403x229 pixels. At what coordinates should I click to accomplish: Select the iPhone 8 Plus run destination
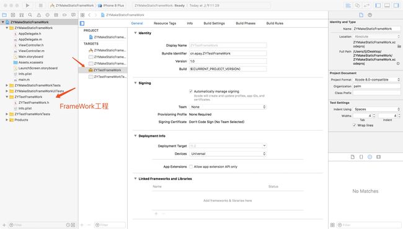coord(111,6)
